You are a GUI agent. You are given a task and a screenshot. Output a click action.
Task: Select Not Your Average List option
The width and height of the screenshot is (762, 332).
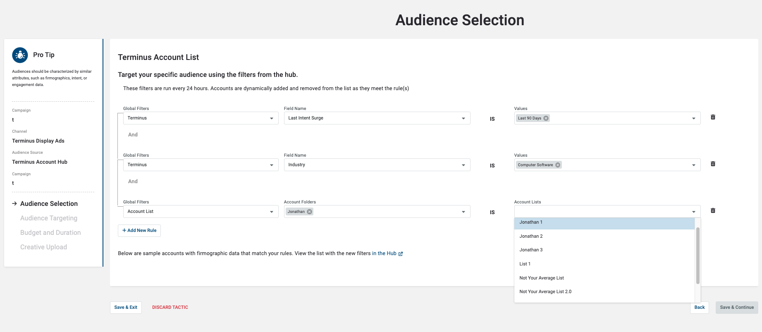pos(604,278)
